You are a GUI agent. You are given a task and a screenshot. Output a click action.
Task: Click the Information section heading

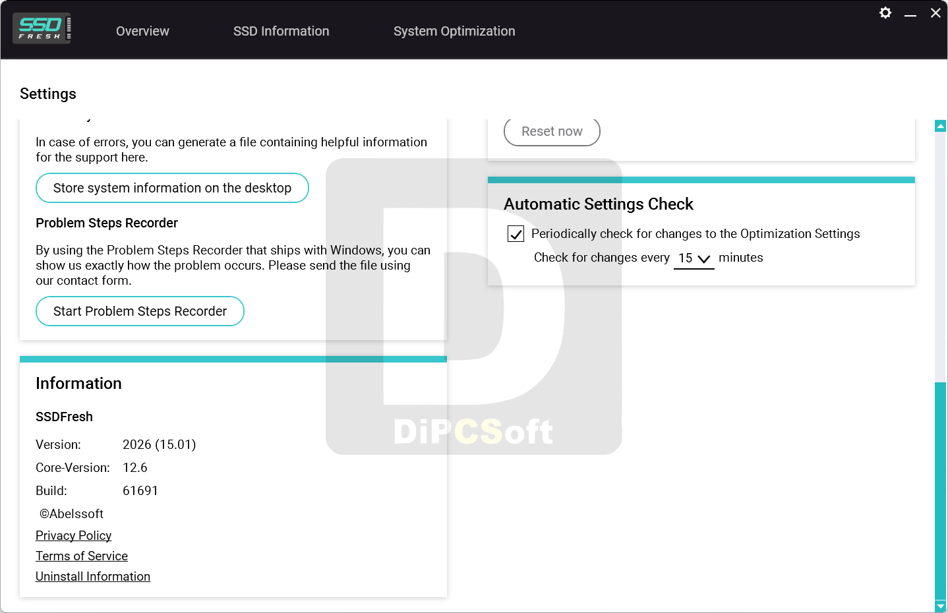[x=78, y=383]
